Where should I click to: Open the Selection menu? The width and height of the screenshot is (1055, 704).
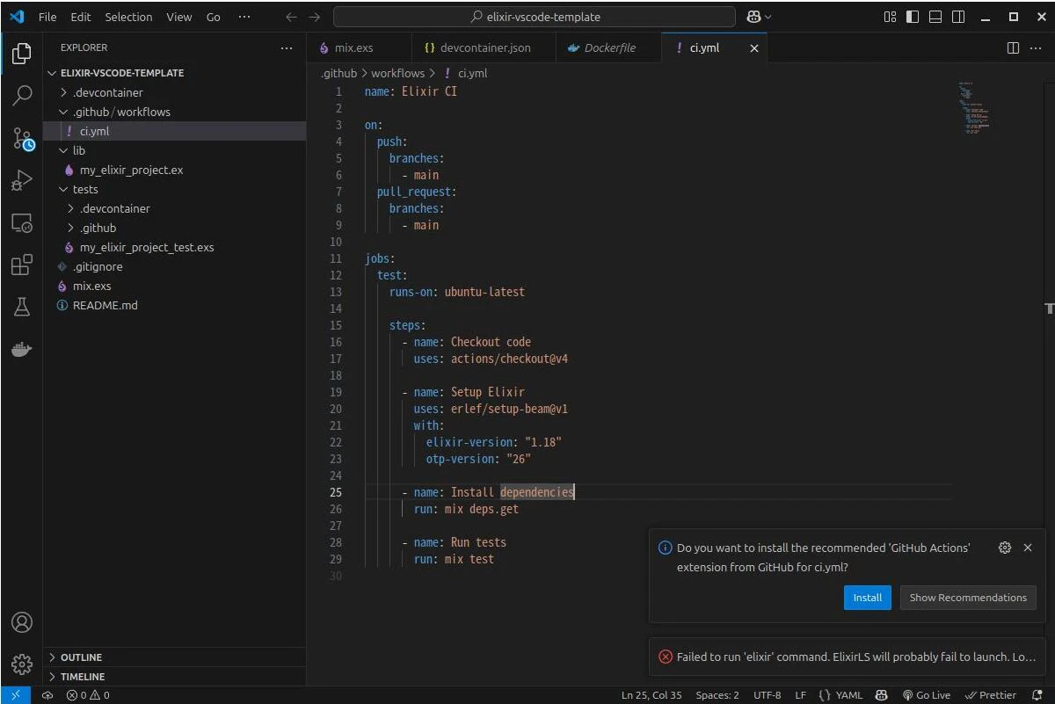(128, 17)
